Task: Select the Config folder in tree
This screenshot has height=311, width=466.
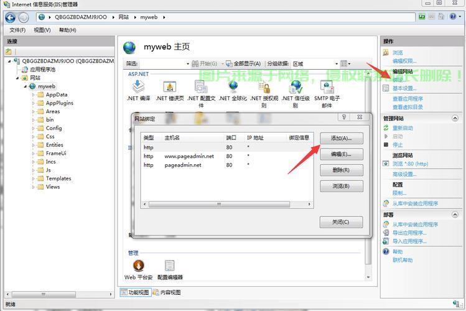Action: click(54, 128)
